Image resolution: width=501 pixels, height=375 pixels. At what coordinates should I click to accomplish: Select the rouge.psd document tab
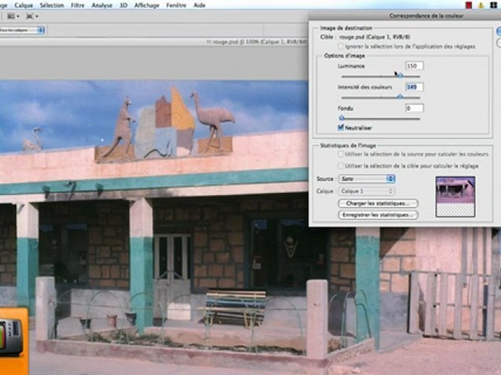click(x=257, y=42)
